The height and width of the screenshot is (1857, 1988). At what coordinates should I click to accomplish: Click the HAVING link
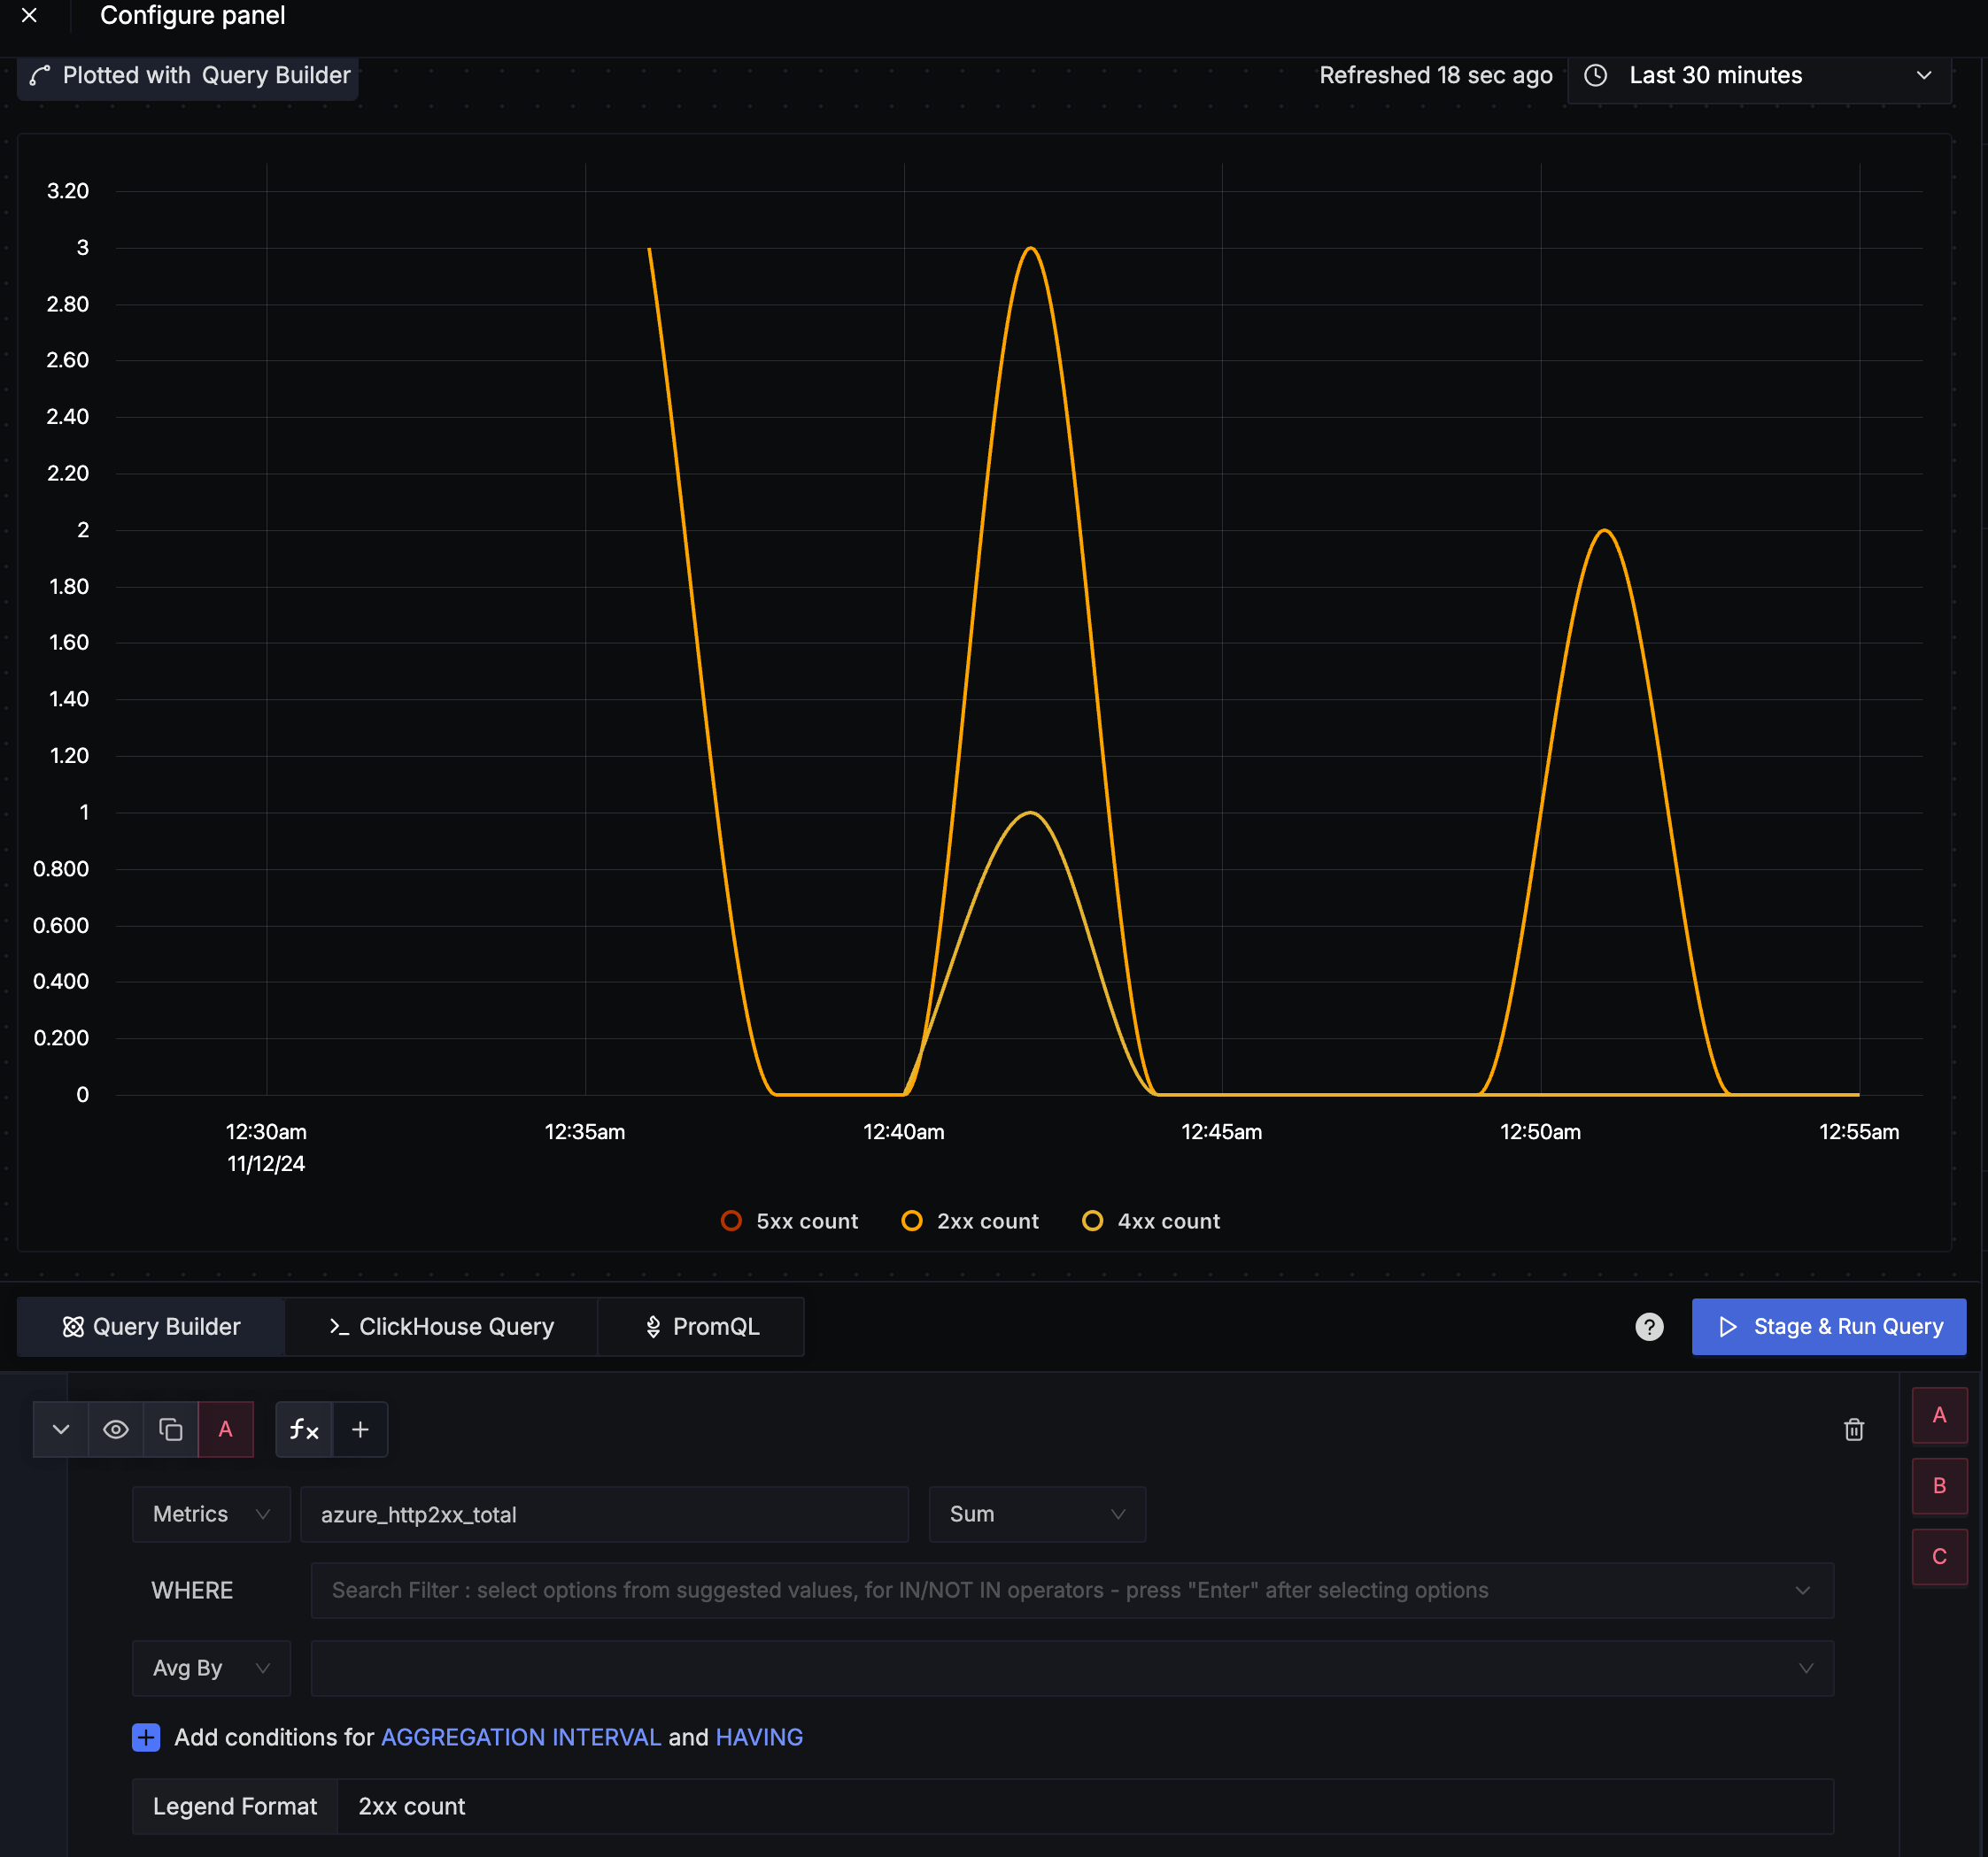click(759, 1737)
